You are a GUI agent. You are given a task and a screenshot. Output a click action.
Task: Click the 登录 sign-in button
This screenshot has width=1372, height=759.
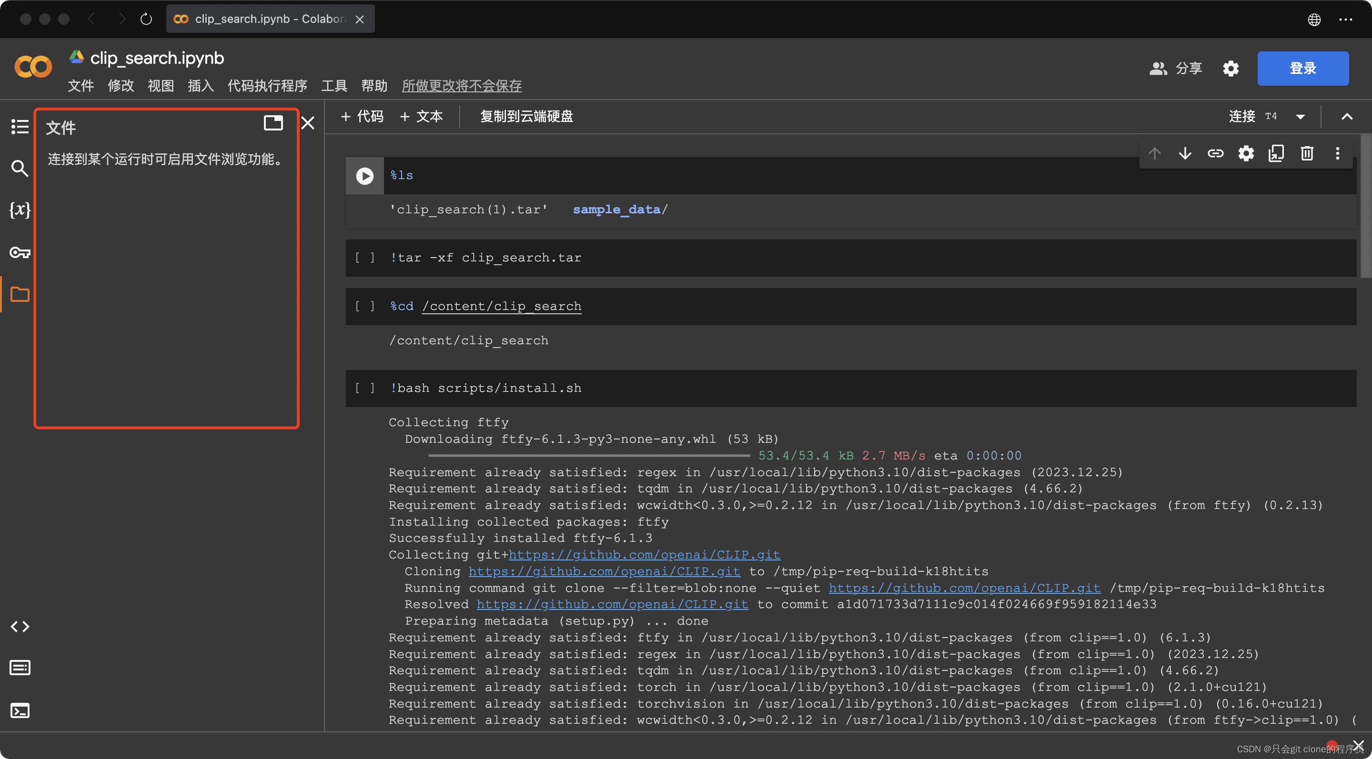1303,68
